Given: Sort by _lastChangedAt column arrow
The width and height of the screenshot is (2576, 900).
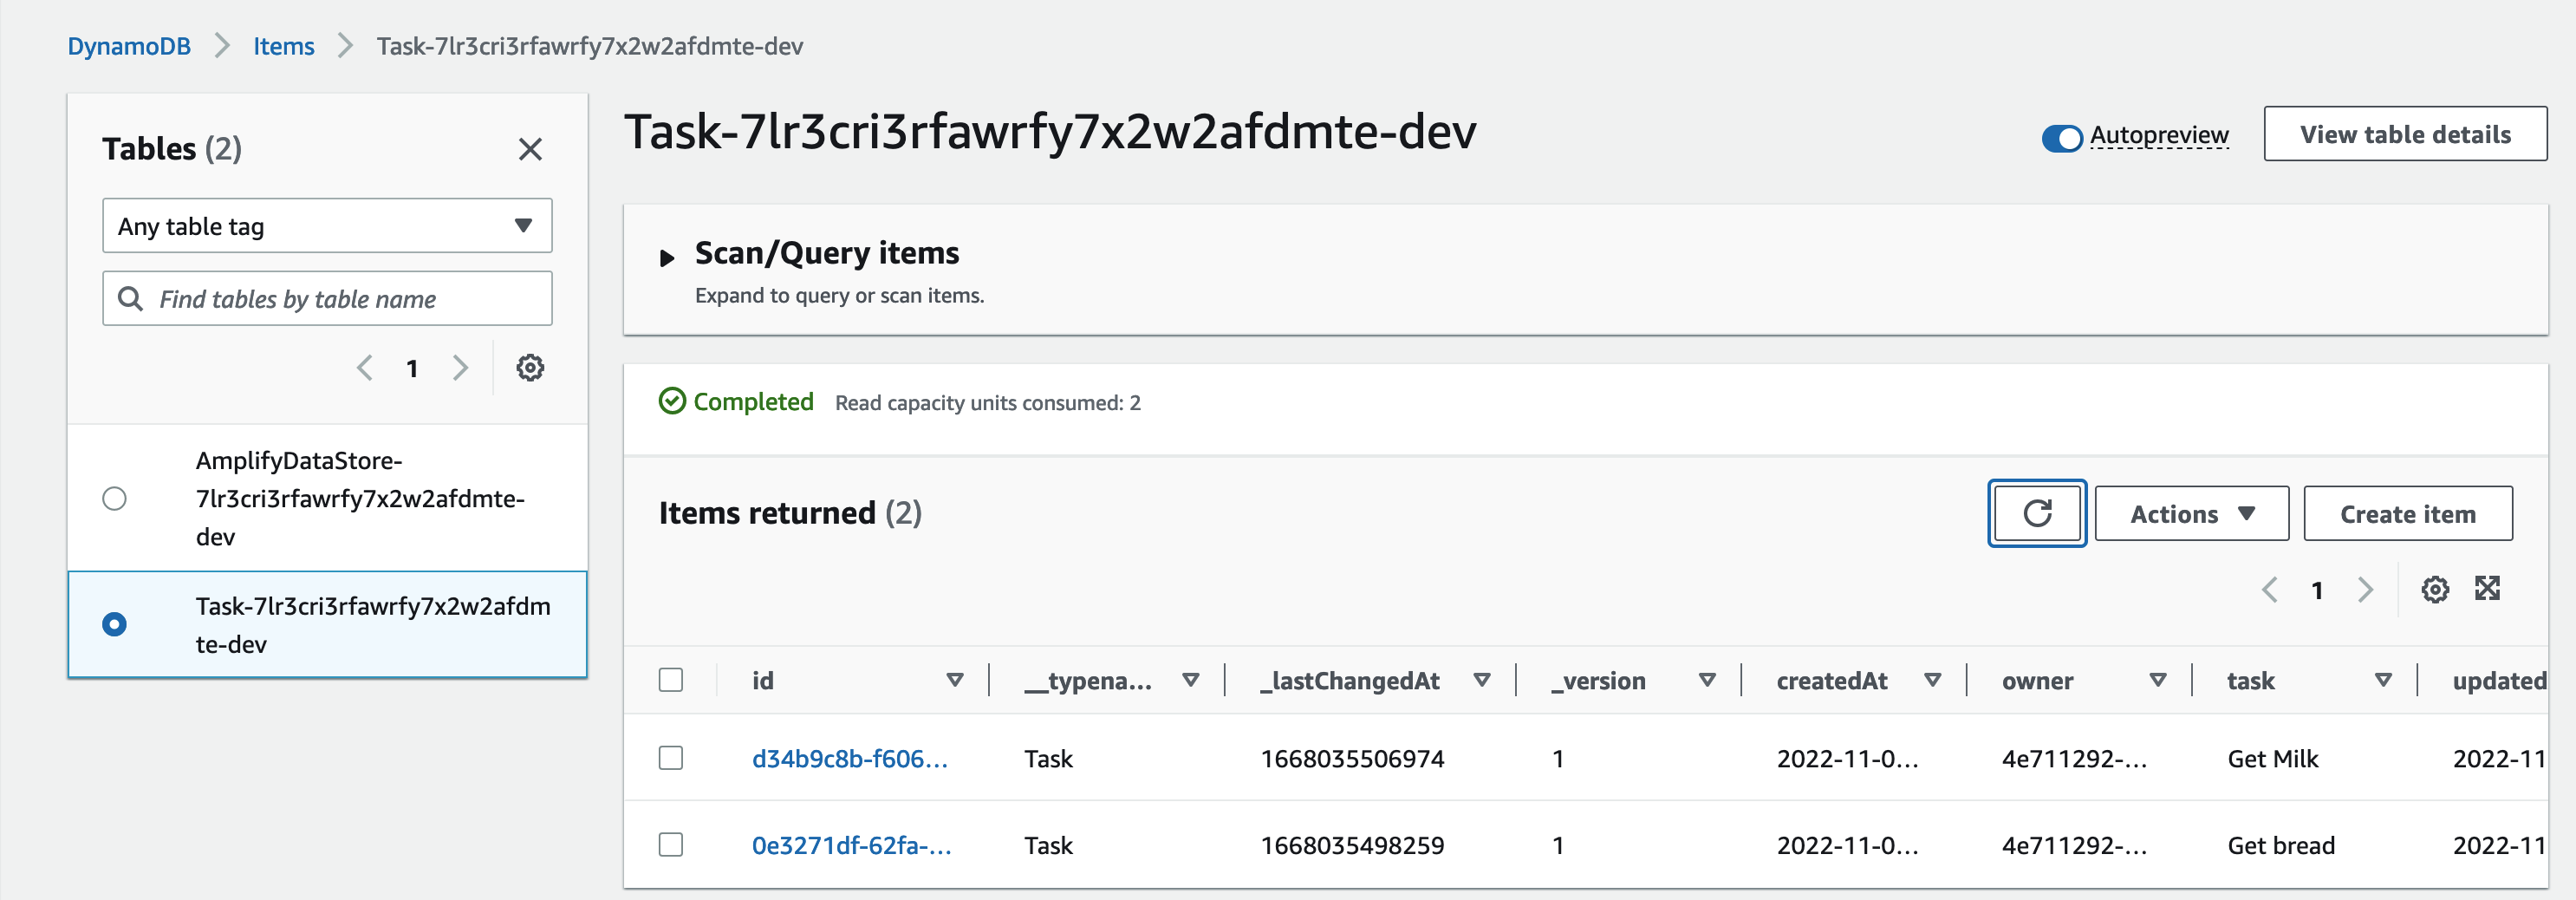Looking at the screenshot, I should tap(1482, 680).
